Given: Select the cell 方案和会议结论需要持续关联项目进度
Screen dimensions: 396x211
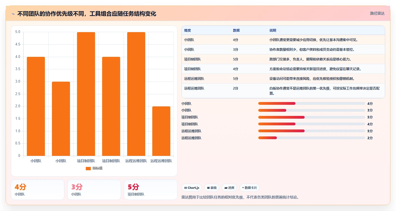Looking at the screenshot, I should click(315, 69).
